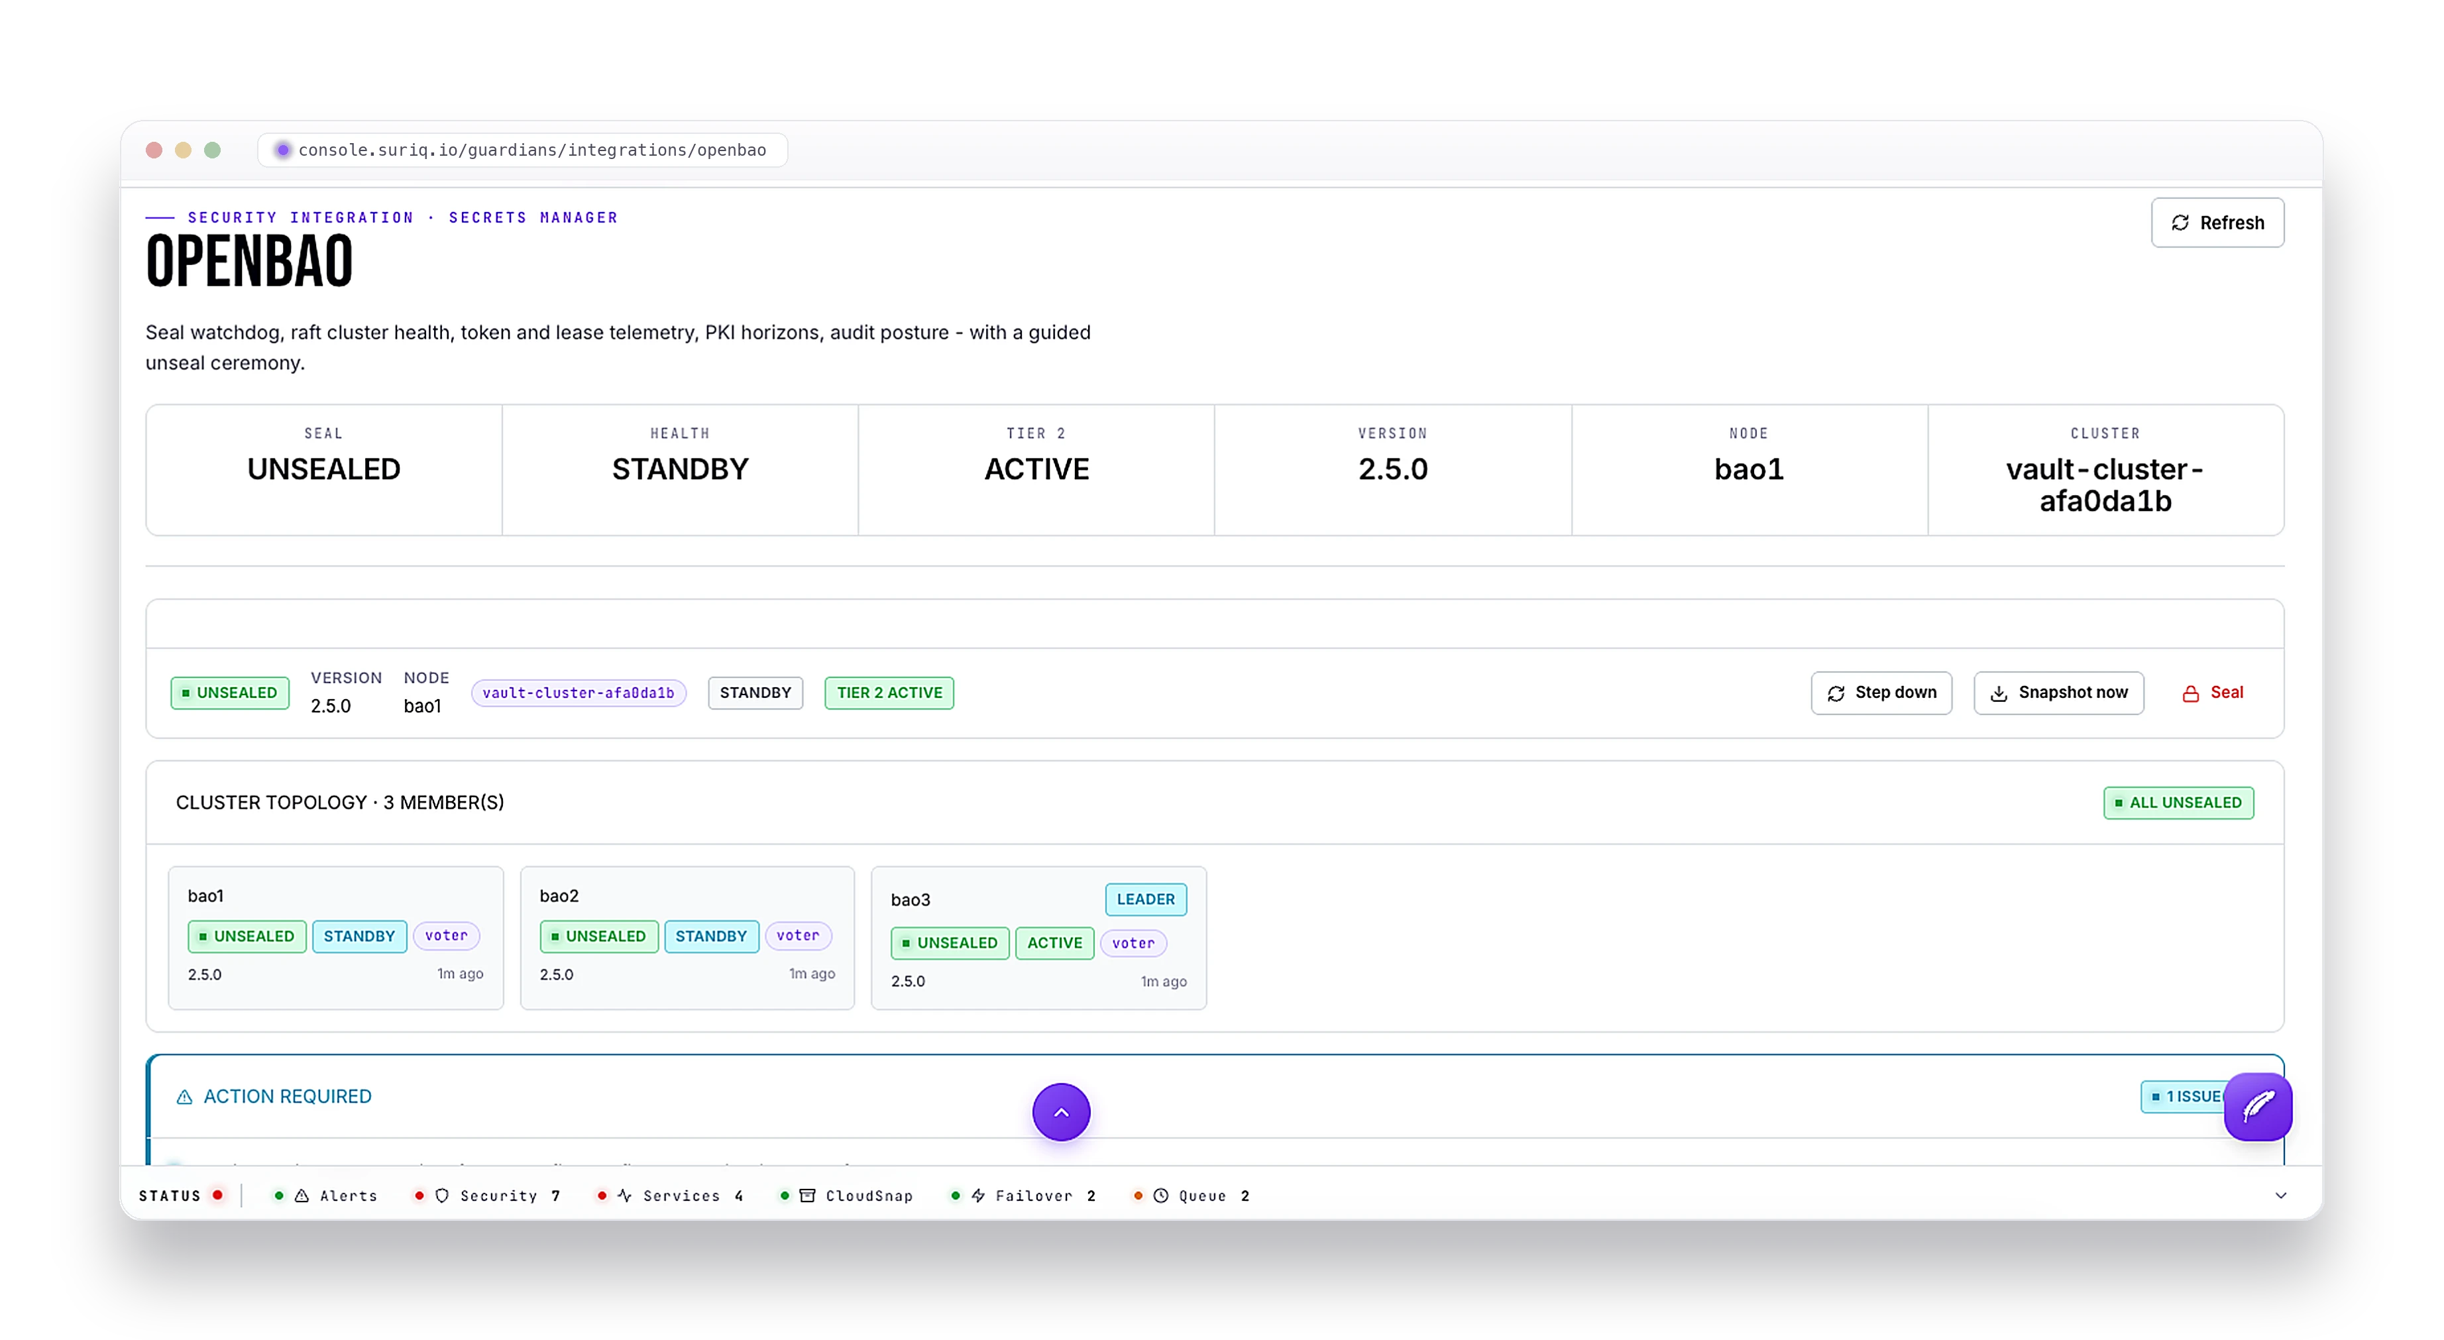Open CloudSnap status item
Screen dimensions: 2444x1340
pos(846,1196)
